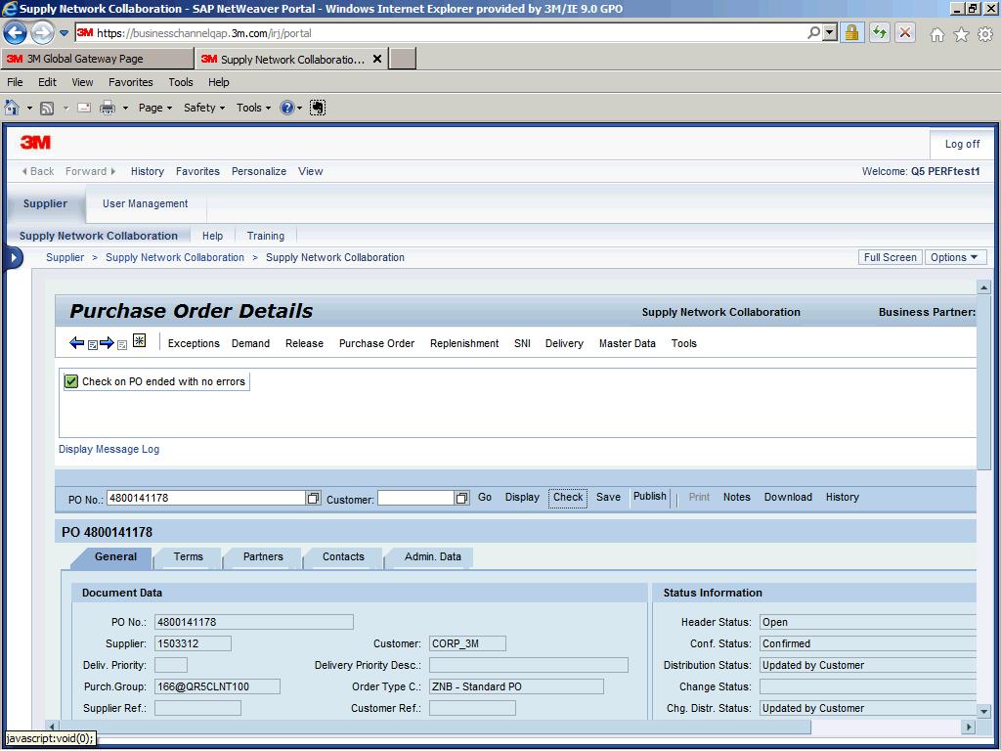Click the blue help question mark icon
The height and width of the screenshot is (751, 1001).
(287, 108)
